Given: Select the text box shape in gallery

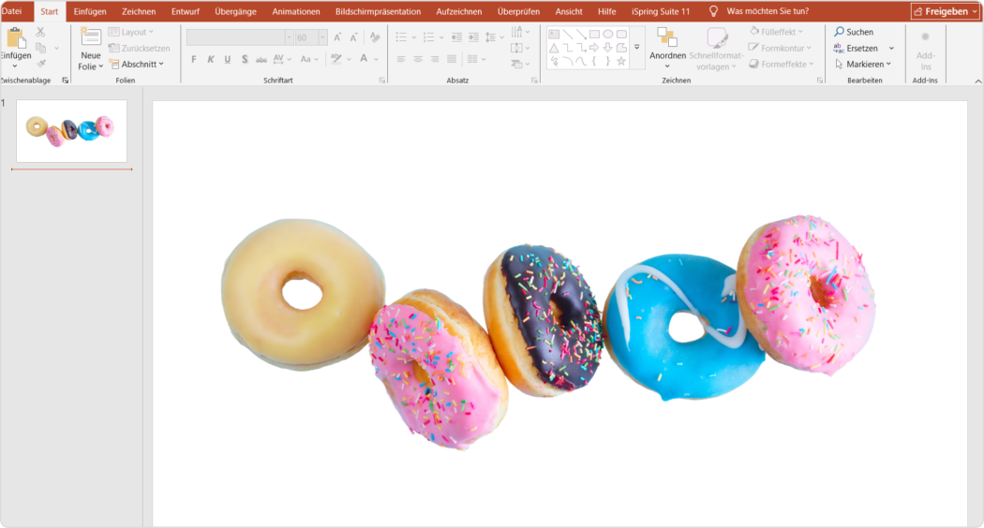Looking at the screenshot, I should click(x=554, y=35).
